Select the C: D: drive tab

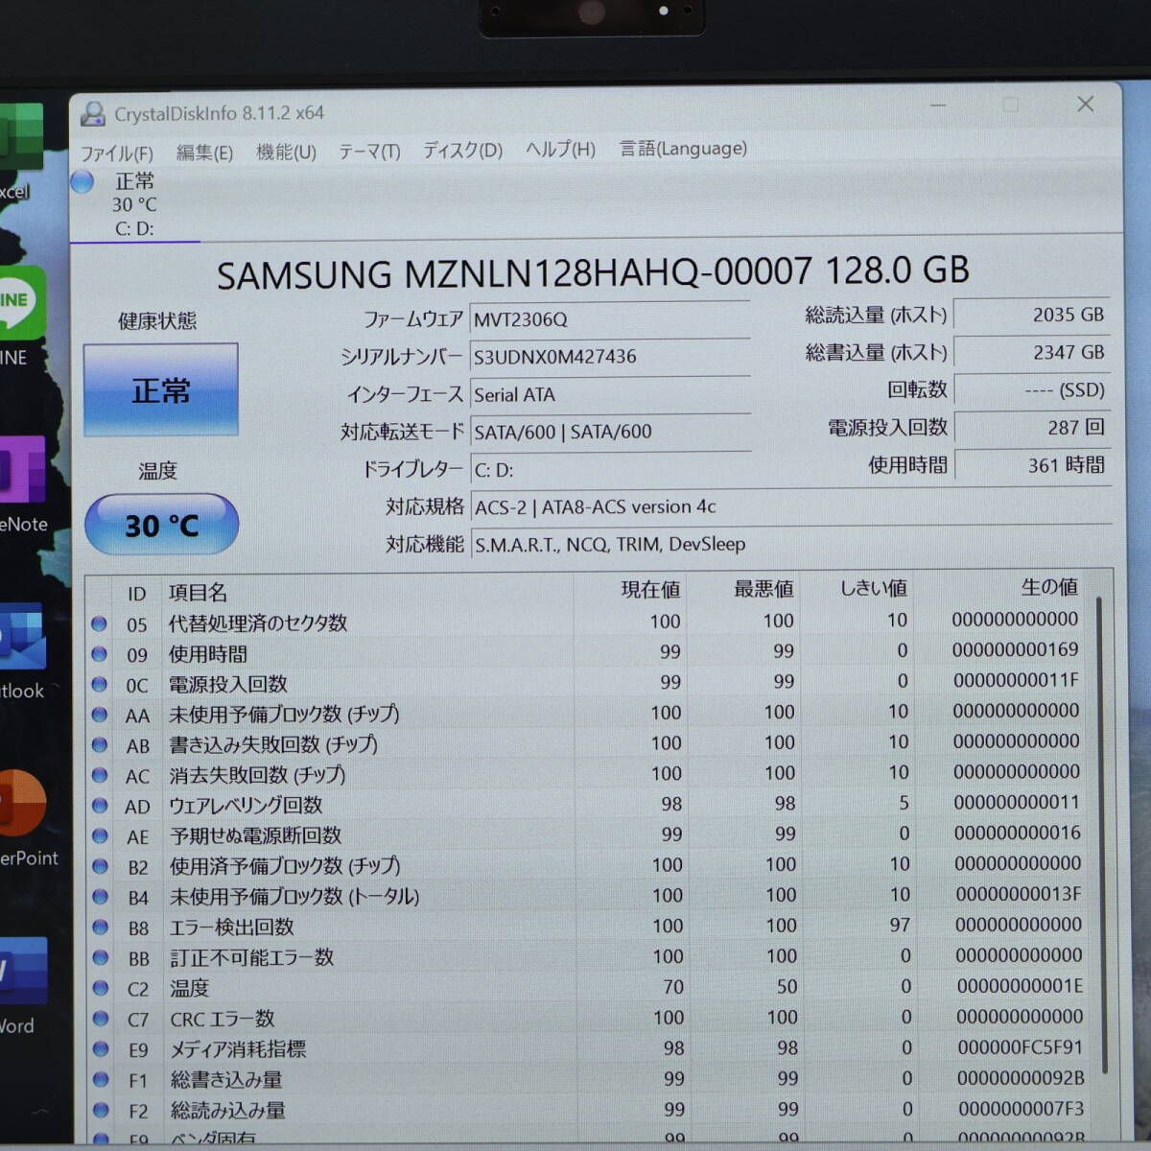click(134, 204)
